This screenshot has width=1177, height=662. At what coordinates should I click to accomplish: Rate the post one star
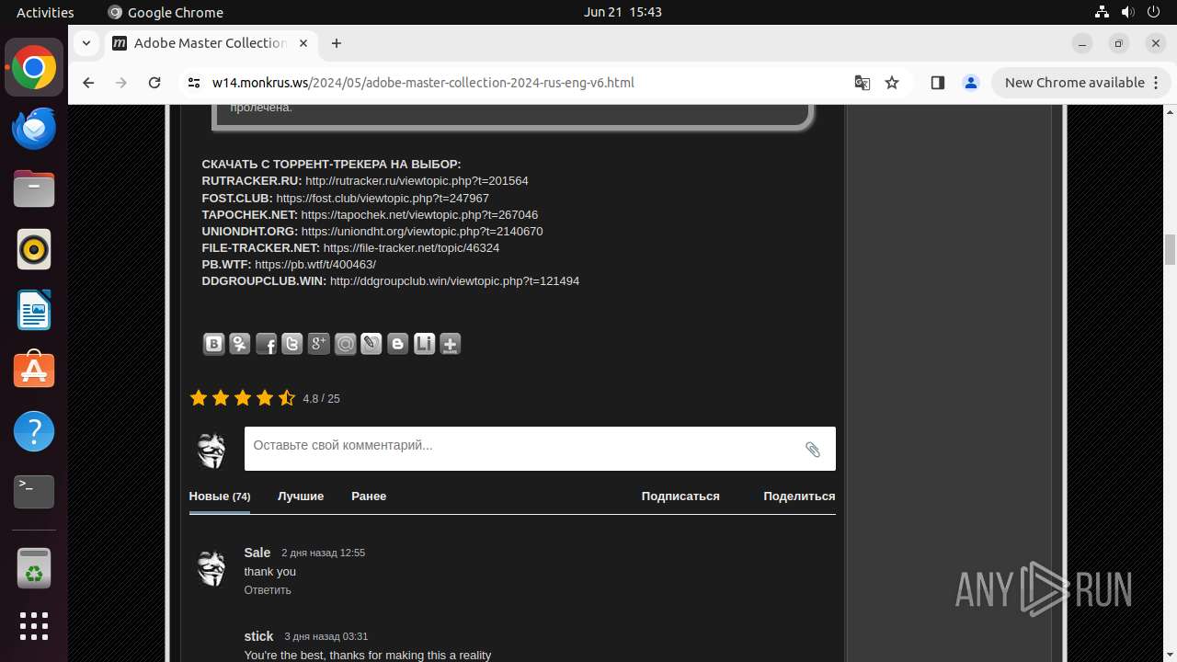tap(199, 397)
